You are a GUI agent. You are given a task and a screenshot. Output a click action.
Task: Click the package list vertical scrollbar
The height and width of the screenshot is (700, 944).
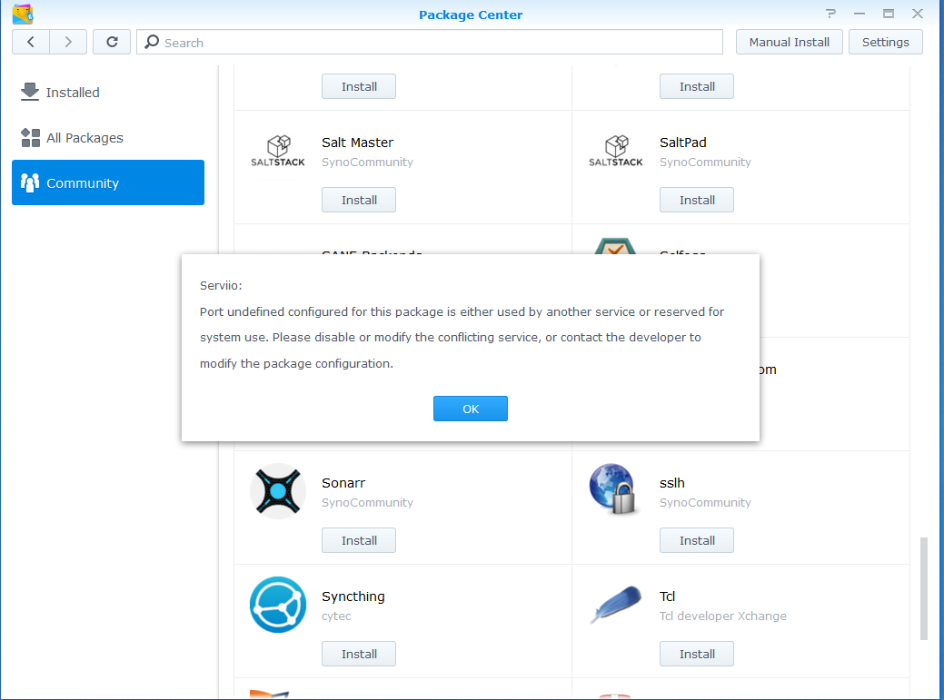point(924,587)
